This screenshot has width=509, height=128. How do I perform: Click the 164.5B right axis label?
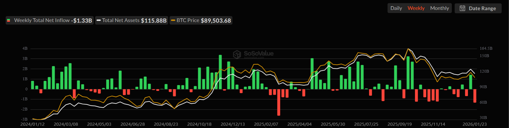486,48
